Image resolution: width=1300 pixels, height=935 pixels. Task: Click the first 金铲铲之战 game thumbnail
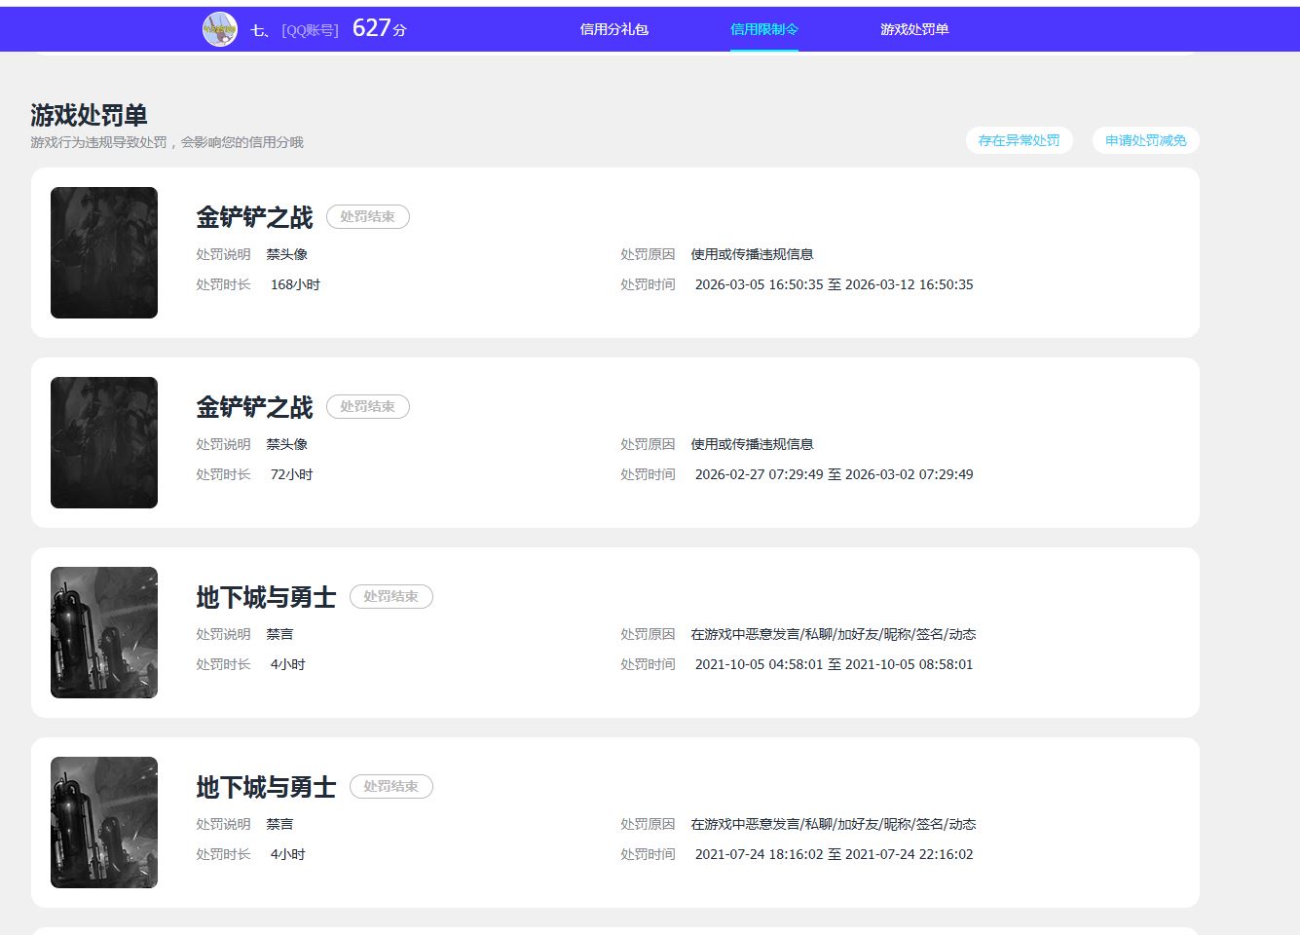pyautogui.click(x=103, y=252)
